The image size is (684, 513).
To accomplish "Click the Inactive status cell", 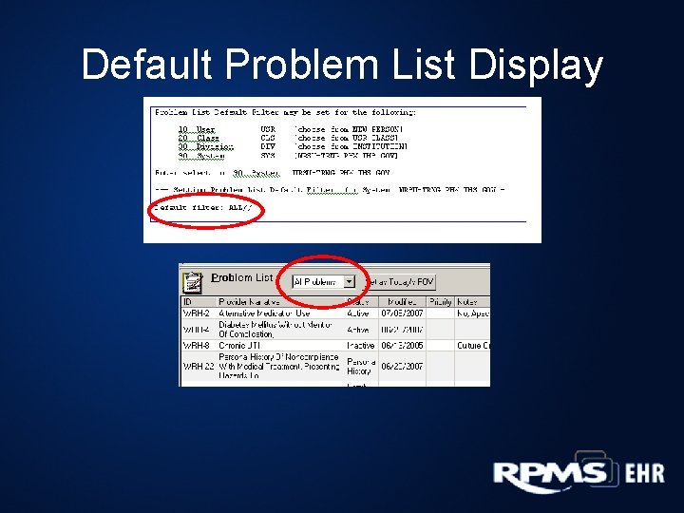I will (x=360, y=346).
